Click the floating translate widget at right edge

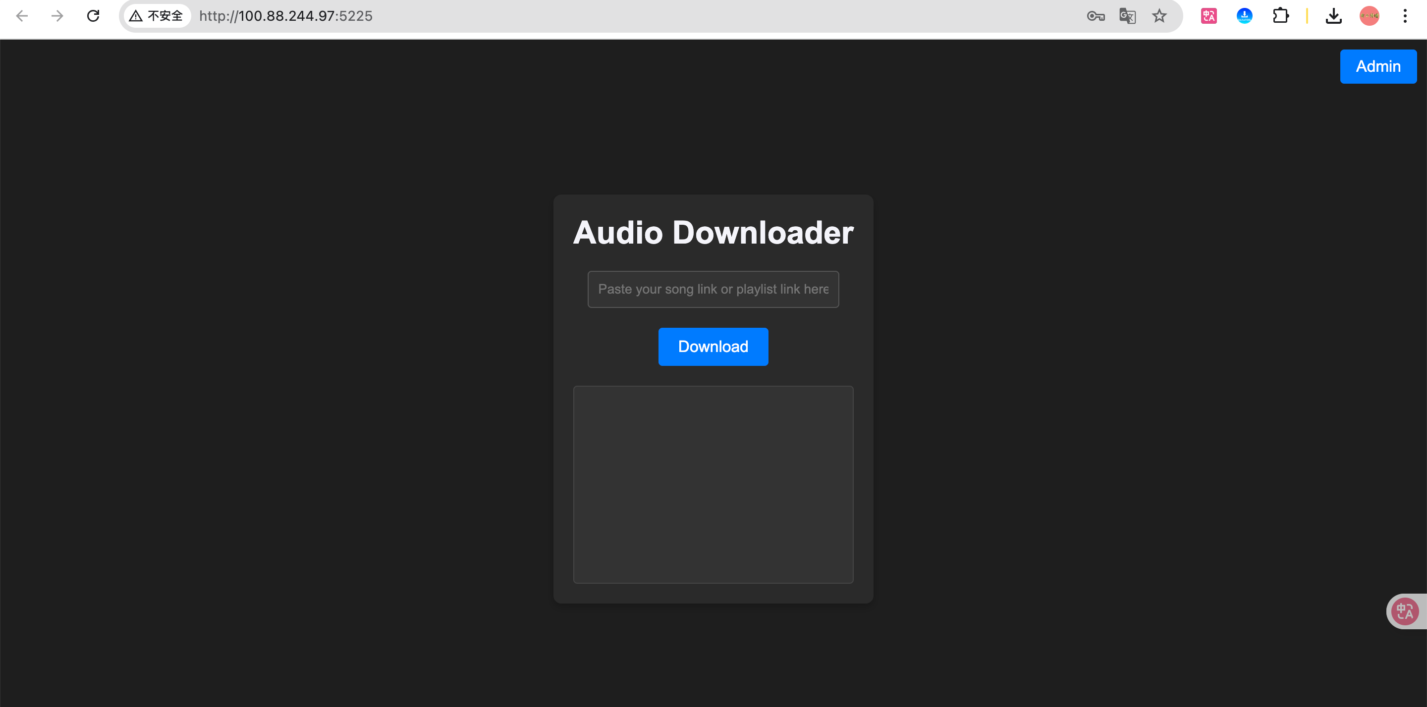[x=1405, y=611]
